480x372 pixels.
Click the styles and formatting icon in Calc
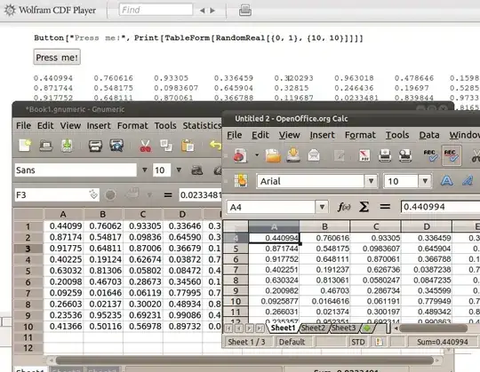[241, 181]
